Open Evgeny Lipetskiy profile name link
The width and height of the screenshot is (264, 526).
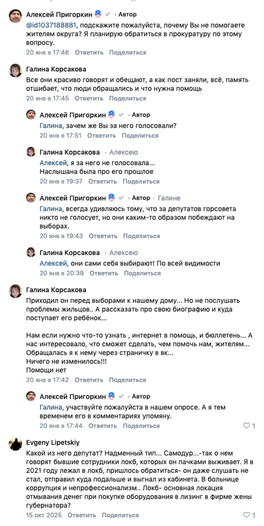click(x=53, y=442)
